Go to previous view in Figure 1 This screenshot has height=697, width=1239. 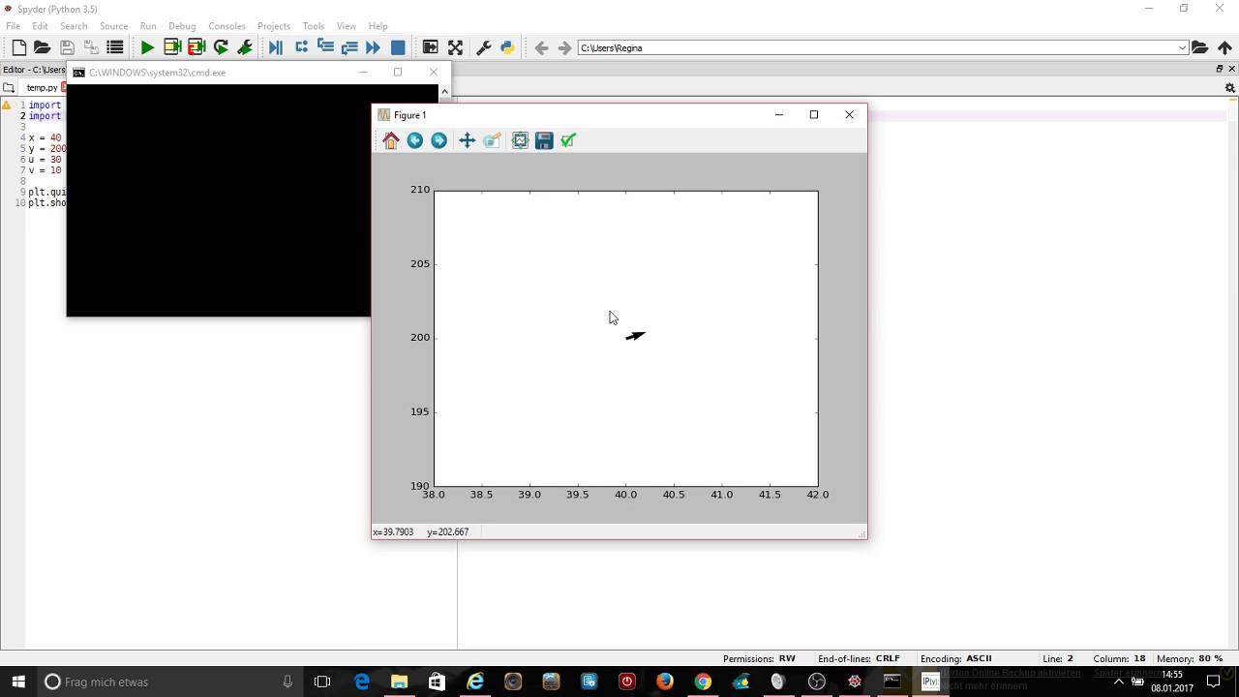(414, 140)
